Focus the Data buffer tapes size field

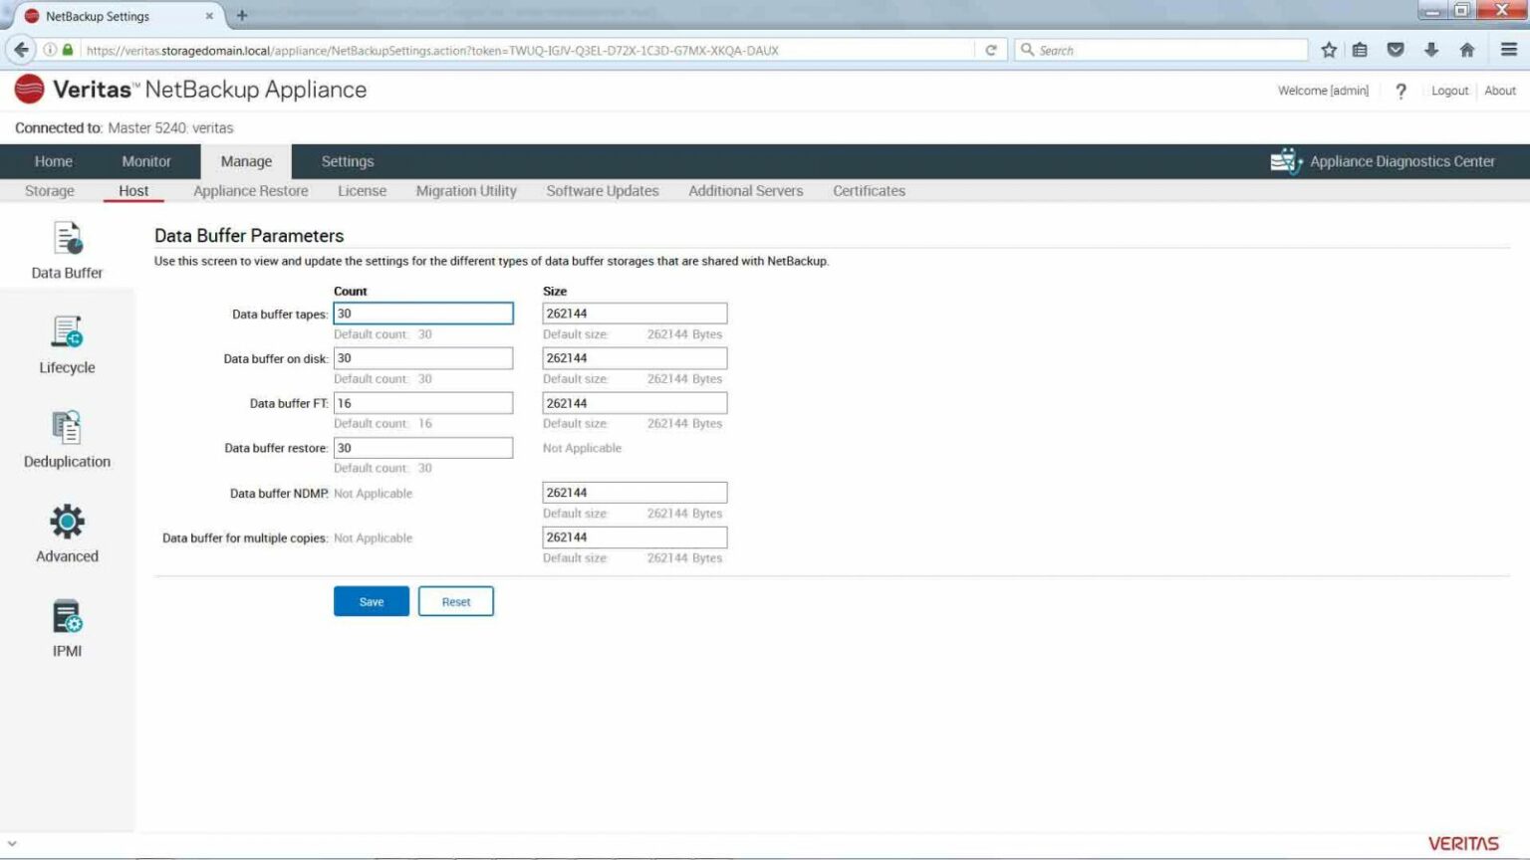point(635,314)
